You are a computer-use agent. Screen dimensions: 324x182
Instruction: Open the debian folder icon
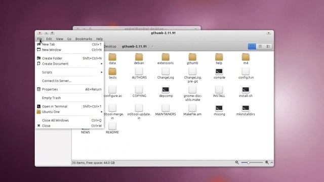coord(139,57)
